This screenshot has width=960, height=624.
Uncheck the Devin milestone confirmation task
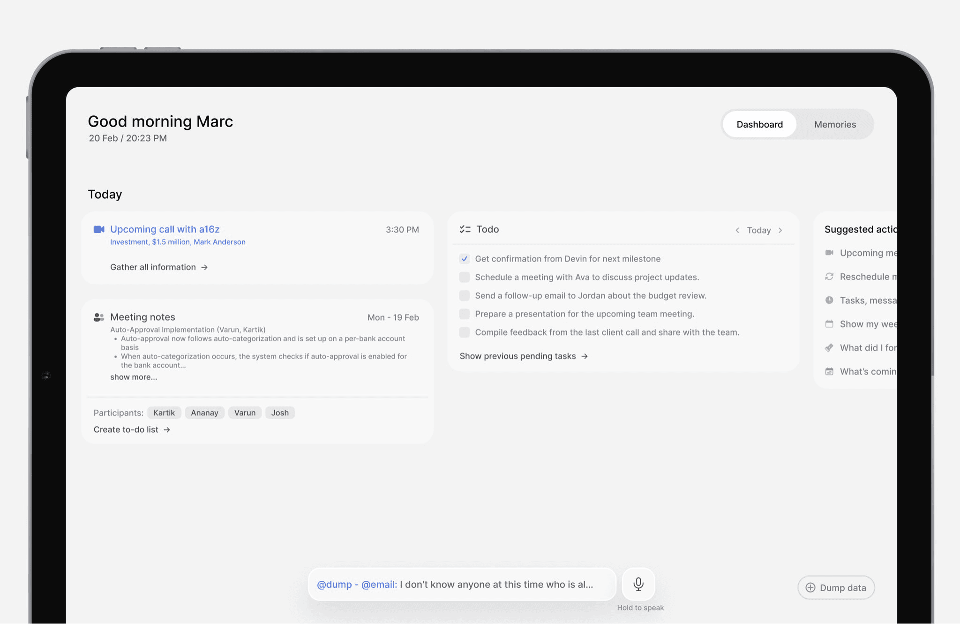tap(464, 258)
